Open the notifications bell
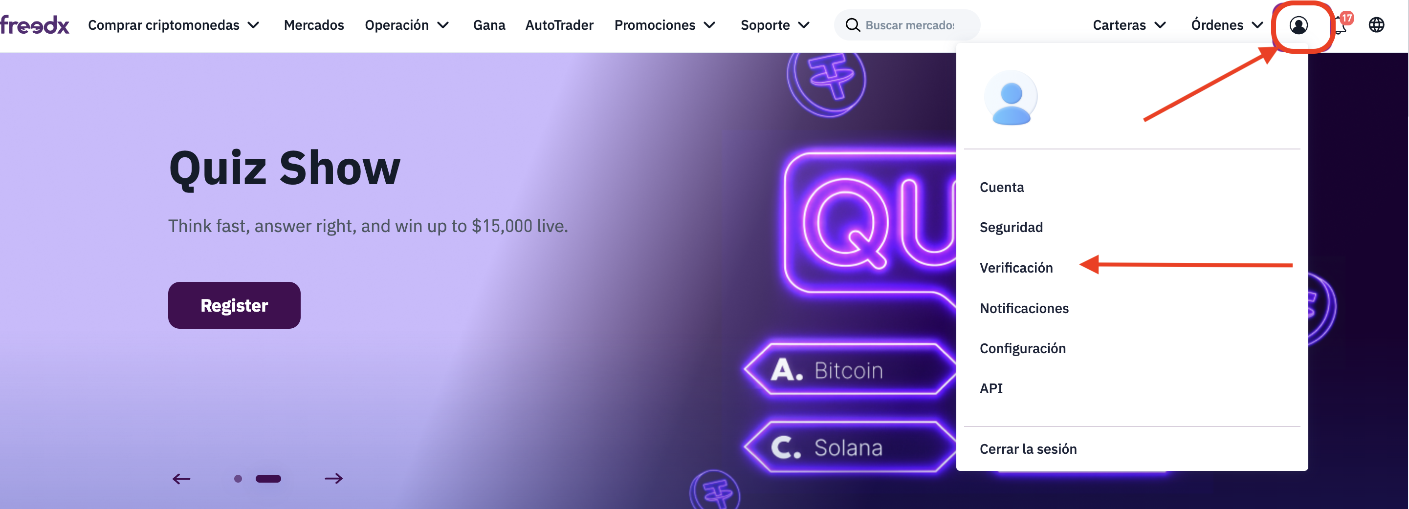This screenshot has height=509, width=1409. point(1340,25)
